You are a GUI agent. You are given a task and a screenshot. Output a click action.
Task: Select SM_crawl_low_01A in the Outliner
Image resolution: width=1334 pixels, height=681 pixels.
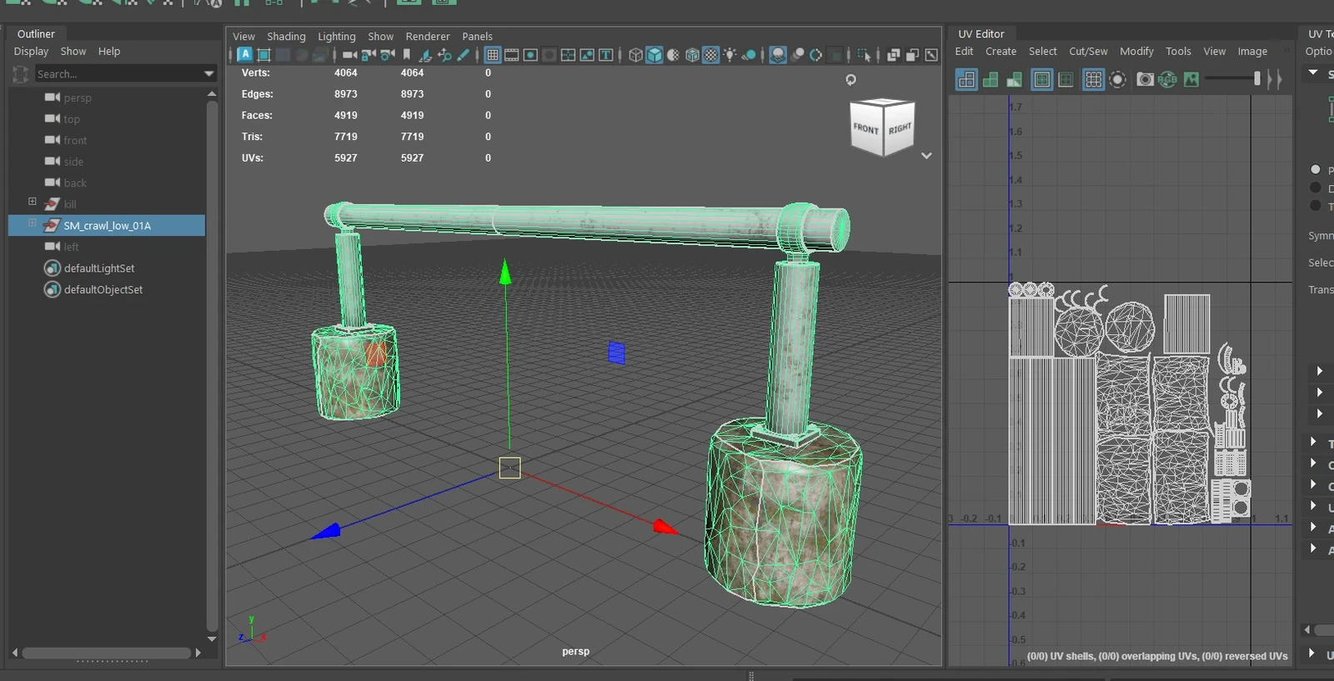pyautogui.click(x=107, y=226)
